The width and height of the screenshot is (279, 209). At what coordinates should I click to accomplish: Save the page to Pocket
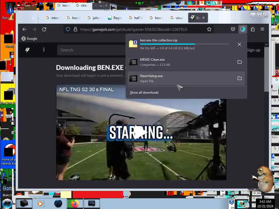coord(233,29)
